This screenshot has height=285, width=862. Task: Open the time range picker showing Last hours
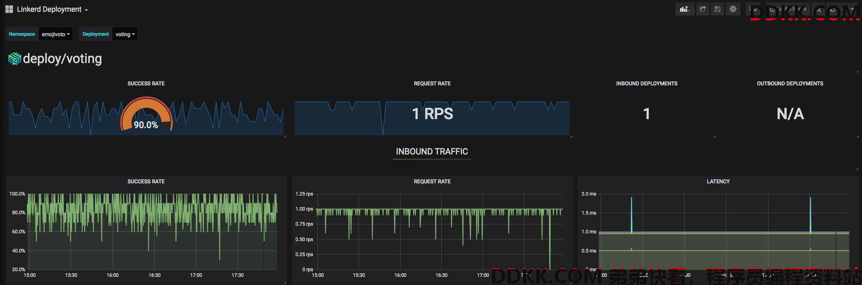point(788,9)
